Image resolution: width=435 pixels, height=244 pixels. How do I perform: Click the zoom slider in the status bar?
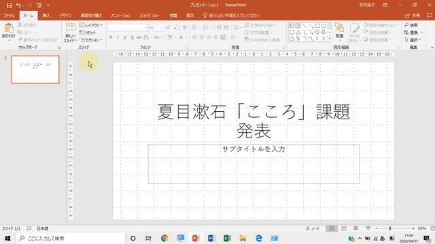(395, 228)
